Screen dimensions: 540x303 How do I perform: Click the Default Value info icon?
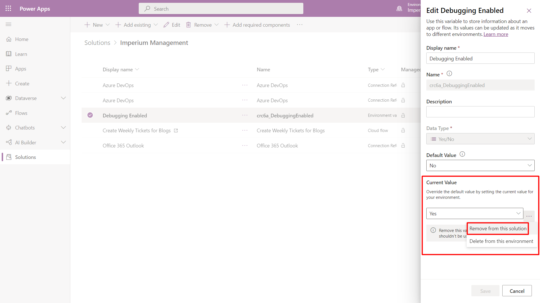point(462,154)
